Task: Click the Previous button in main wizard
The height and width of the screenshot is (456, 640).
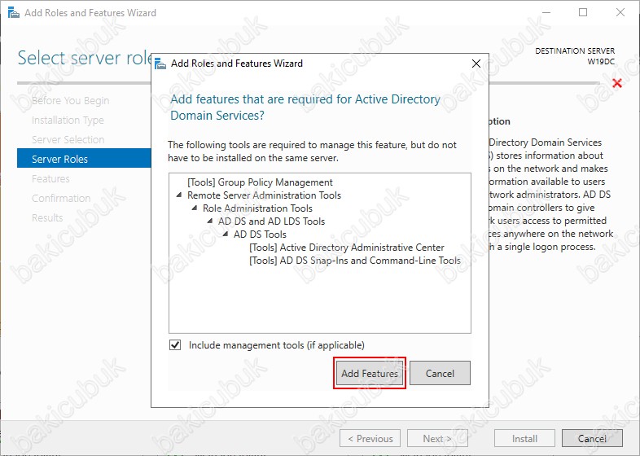Action: (x=370, y=438)
